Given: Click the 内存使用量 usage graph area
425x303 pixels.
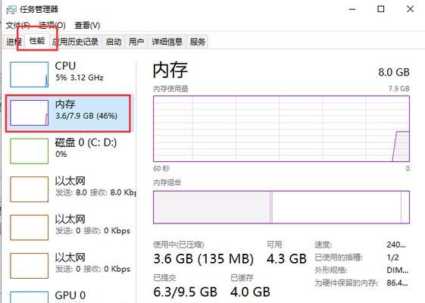Looking at the screenshot, I should tap(281, 129).
